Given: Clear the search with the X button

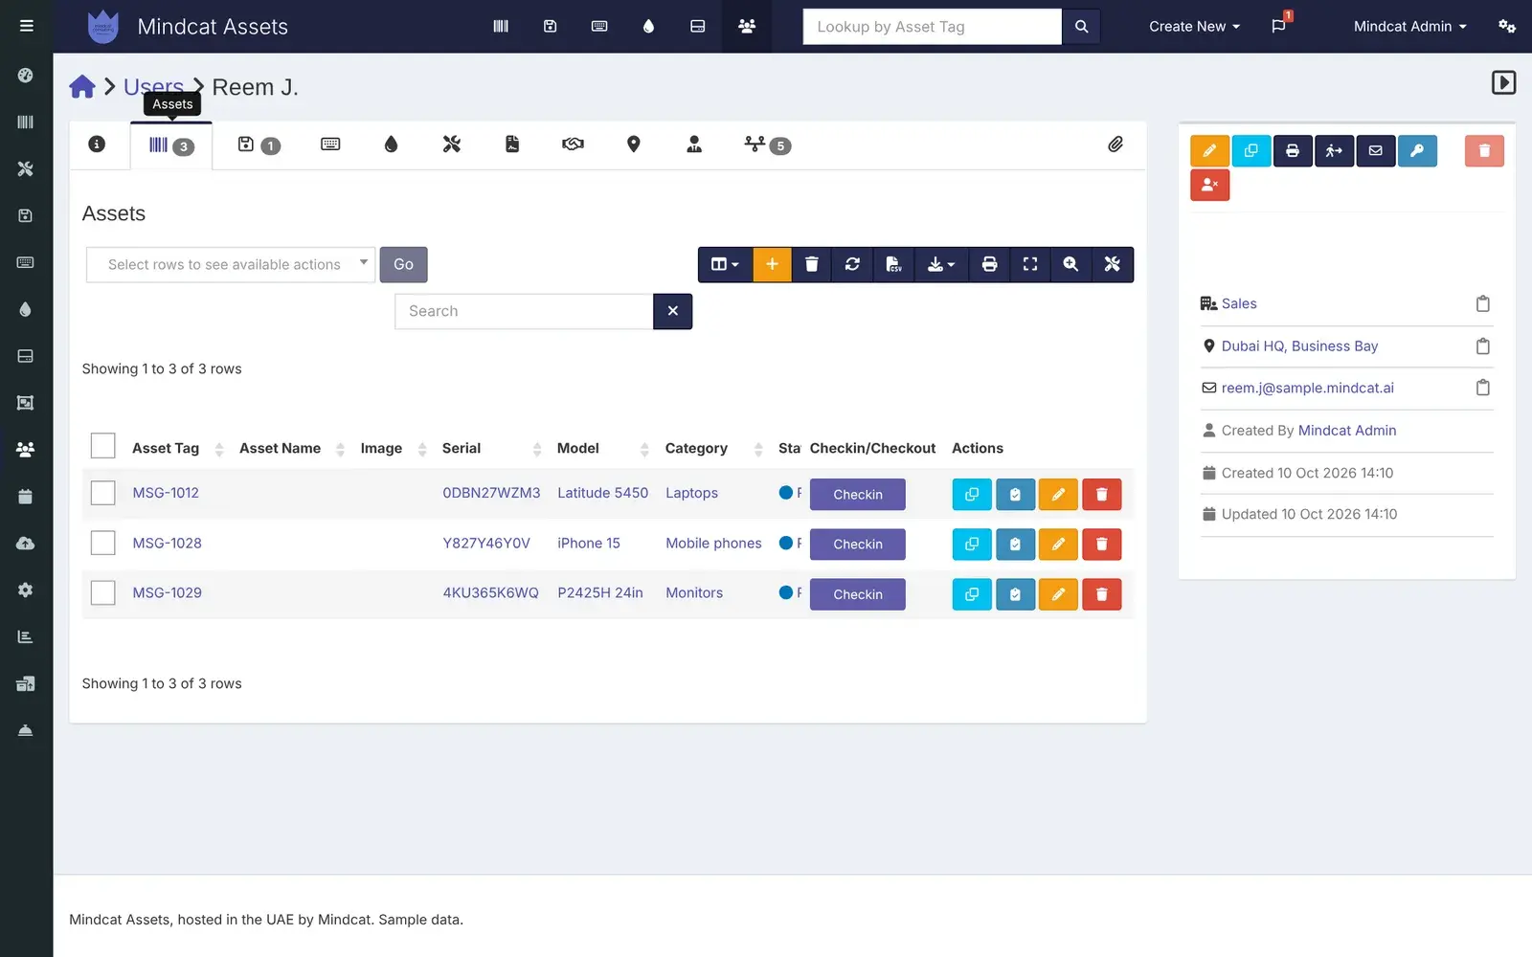Looking at the screenshot, I should click(x=672, y=311).
